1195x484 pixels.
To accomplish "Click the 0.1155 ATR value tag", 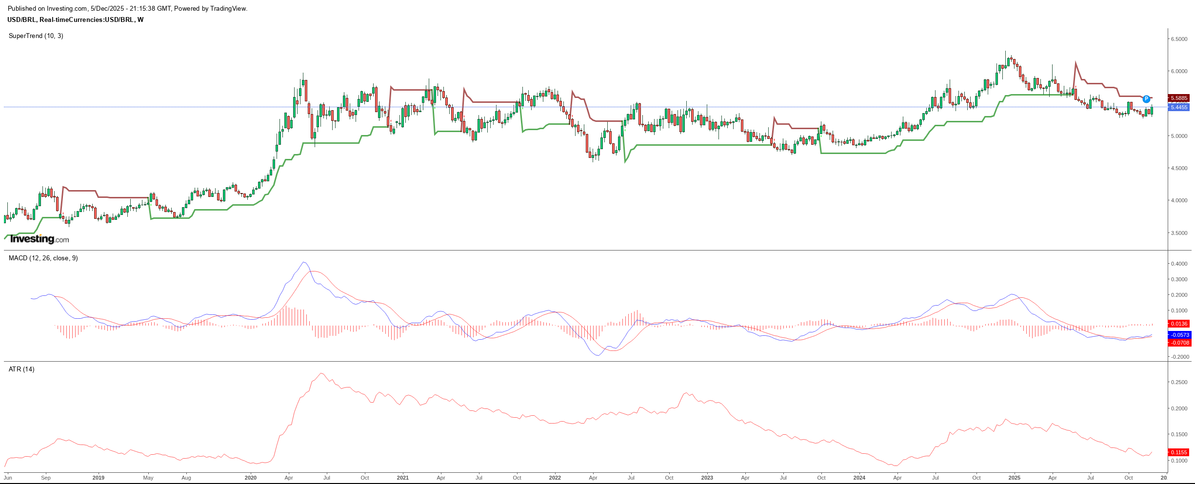I will tap(1179, 452).
